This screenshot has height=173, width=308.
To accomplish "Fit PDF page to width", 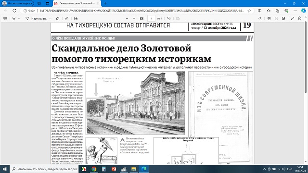I will [x=141, y=18].
